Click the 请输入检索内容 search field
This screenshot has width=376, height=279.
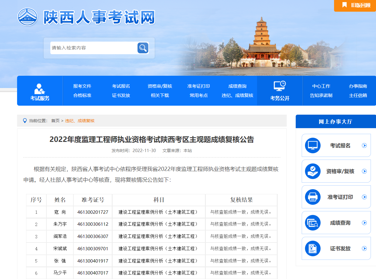(93, 48)
